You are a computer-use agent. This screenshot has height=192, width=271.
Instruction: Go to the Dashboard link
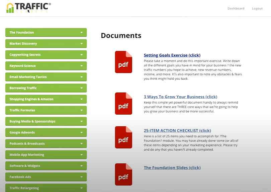(x=236, y=8)
